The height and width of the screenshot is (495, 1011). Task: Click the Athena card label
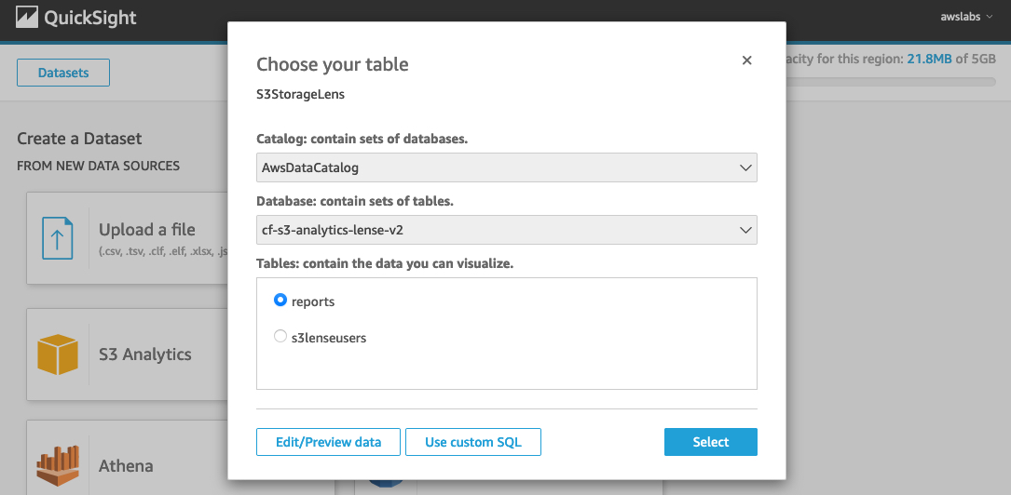click(x=126, y=465)
